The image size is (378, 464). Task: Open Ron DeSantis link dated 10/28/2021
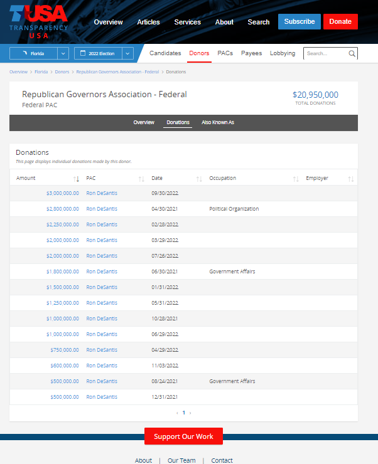pyautogui.click(x=102, y=319)
